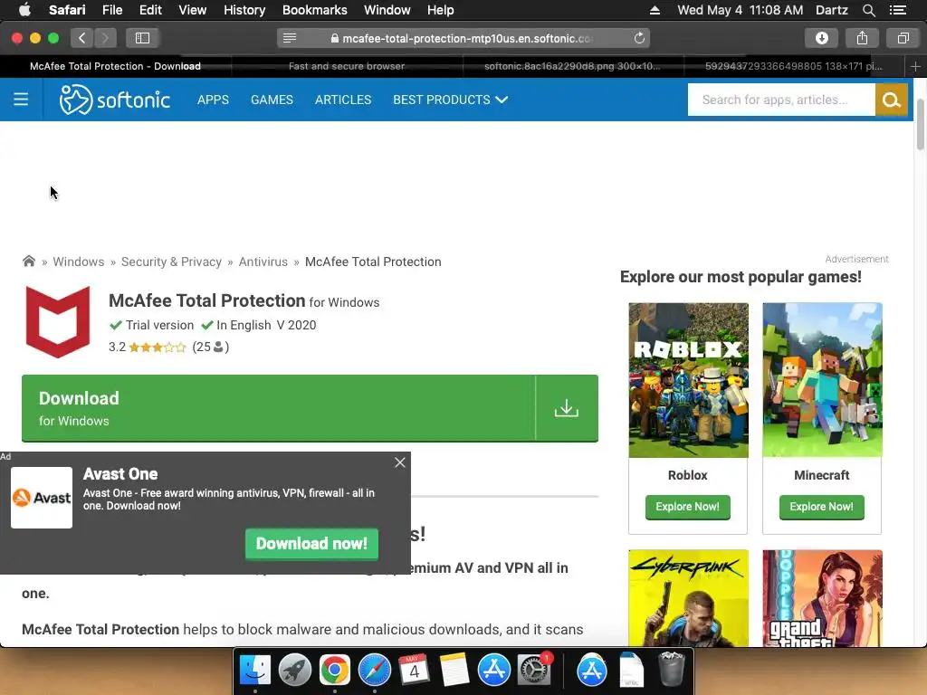Click the orange search magnifier button
Image resolution: width=927 pixels, height=695 pixels.
(x=891, y=100)
